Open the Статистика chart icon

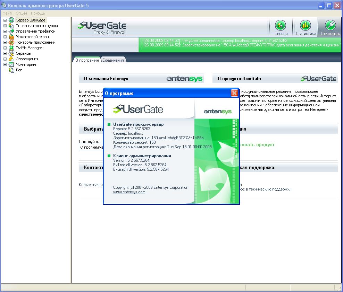tap(306, 26)
